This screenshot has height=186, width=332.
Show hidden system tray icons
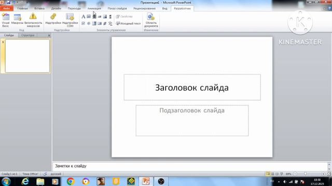(x=279, y=181)
